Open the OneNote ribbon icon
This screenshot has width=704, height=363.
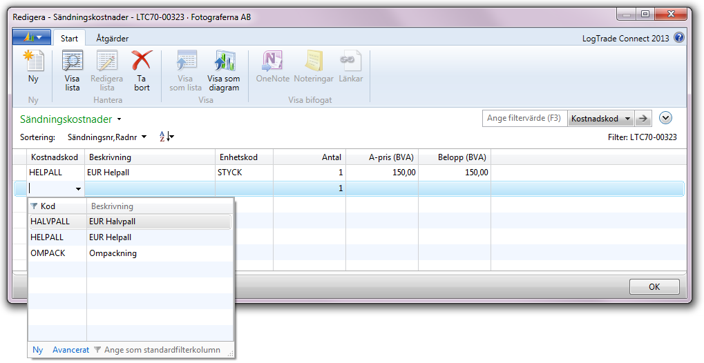[x=272, y=61]
